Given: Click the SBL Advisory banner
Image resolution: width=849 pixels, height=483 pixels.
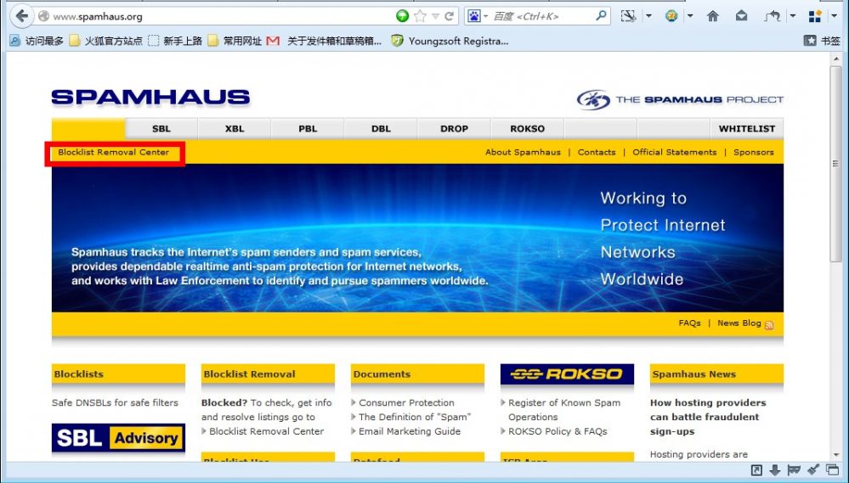Looking at the screenshot, I should point(118,437).
